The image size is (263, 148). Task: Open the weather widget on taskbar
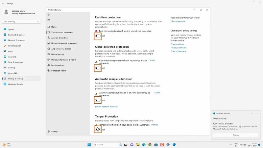(6, 145)
